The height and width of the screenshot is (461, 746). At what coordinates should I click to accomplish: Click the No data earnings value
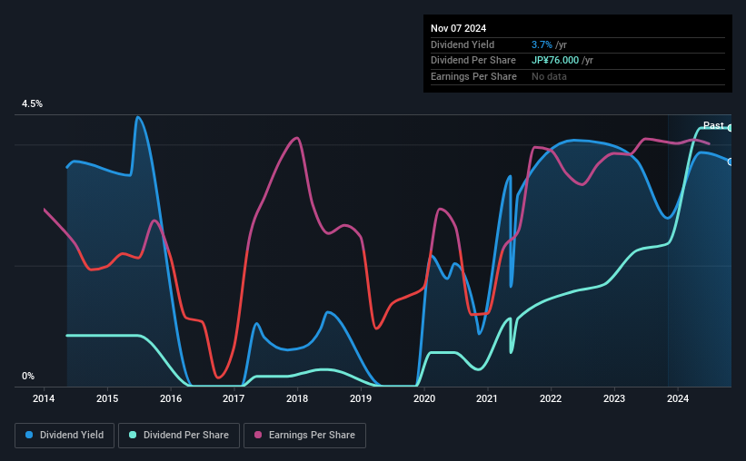tap(549, 76)
